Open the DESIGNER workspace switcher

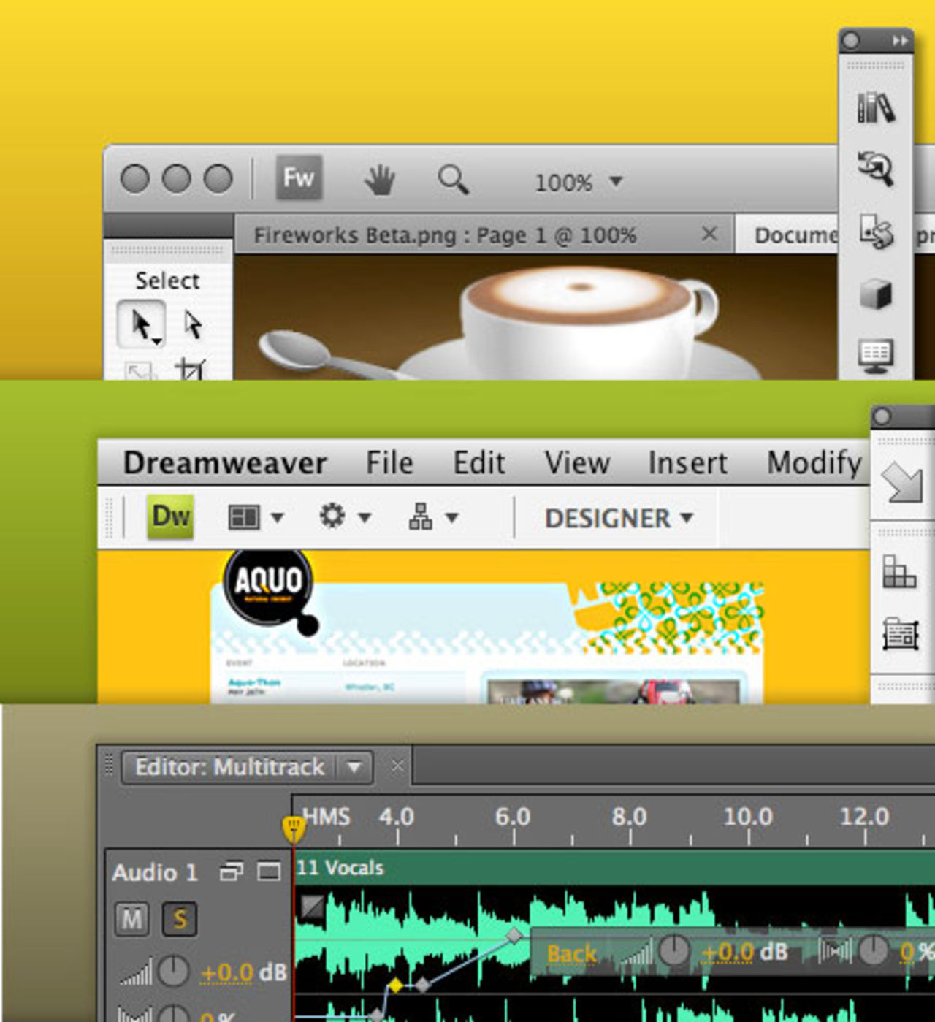click(617, 519)
